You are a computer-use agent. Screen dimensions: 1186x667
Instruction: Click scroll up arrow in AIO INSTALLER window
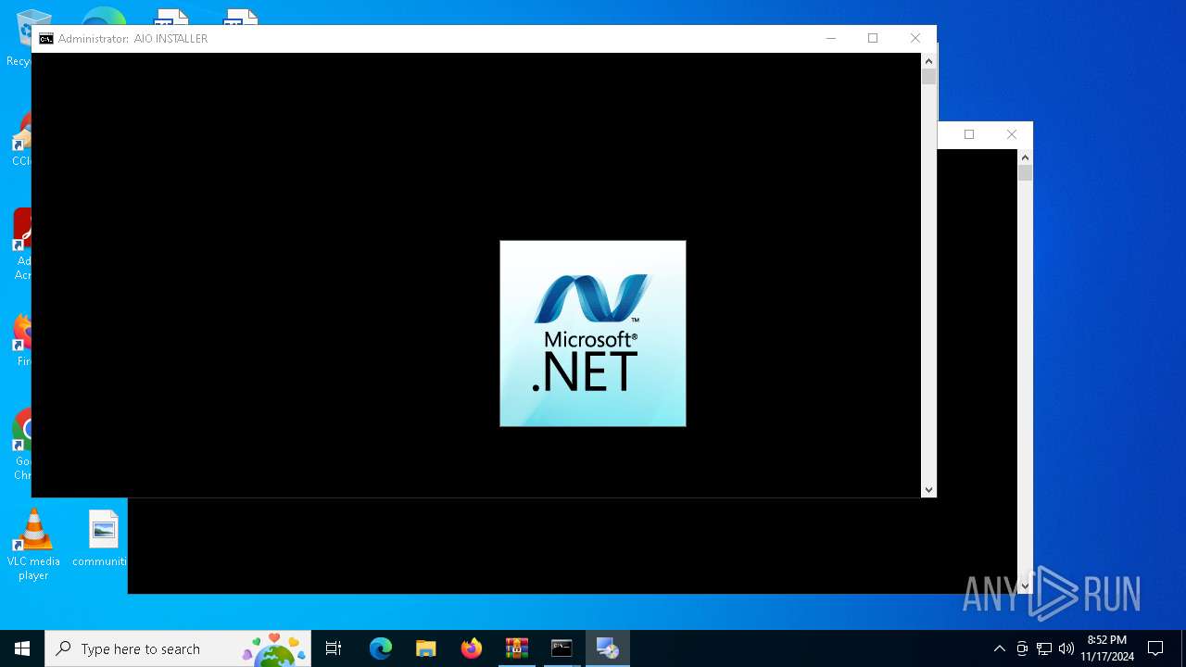point(928,60)
